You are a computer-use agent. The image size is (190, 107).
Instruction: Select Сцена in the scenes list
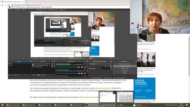click(20, 63)
